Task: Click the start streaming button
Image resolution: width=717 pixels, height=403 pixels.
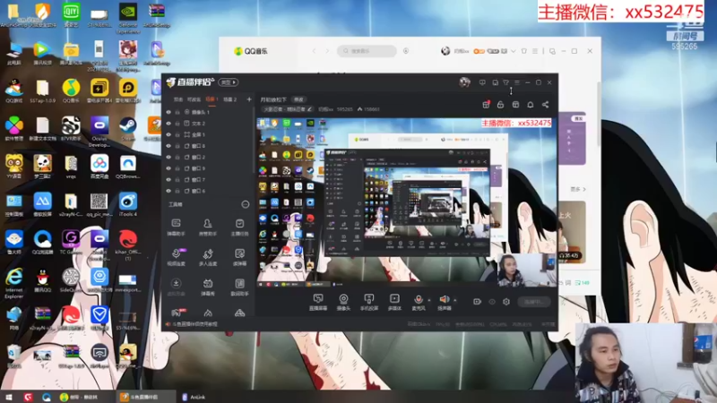Action: (x=534, y=302)
